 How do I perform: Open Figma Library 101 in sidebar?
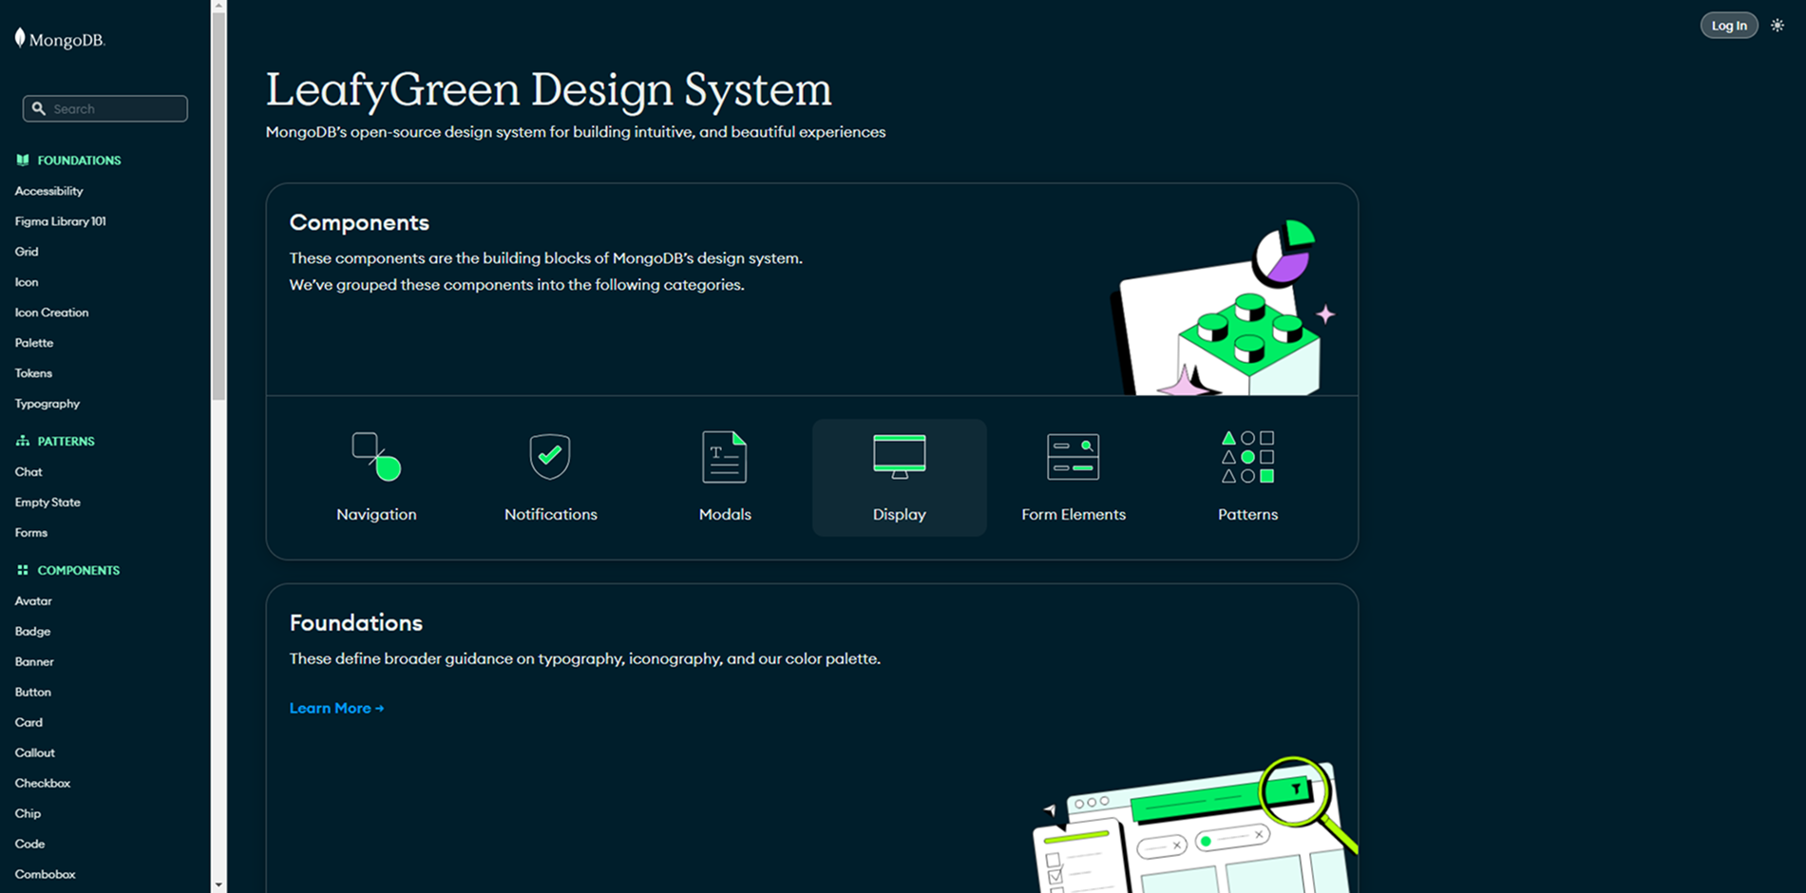(x=61, y=221)
